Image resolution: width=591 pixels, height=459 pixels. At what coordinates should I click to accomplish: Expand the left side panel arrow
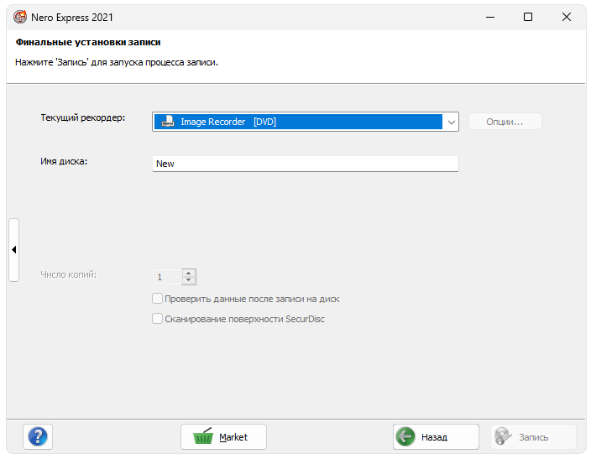(14, 250)
